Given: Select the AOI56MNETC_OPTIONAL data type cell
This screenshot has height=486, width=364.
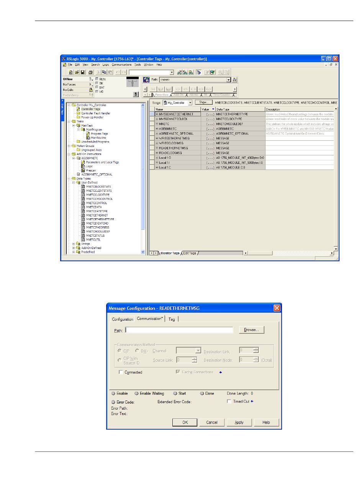Looking at the screenshot, I should click(240, 133).
